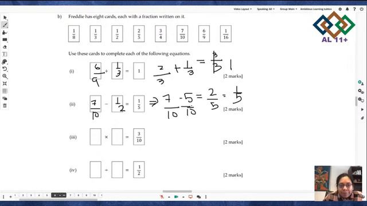The height and width of the screenshot is (206, 367).
Task: Switch to whiteboard page 9
Action: point(87,195)
